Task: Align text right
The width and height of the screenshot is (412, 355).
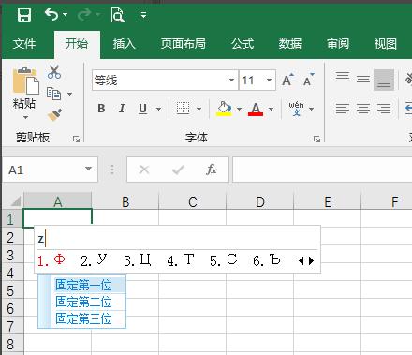Action: [384, 109]
